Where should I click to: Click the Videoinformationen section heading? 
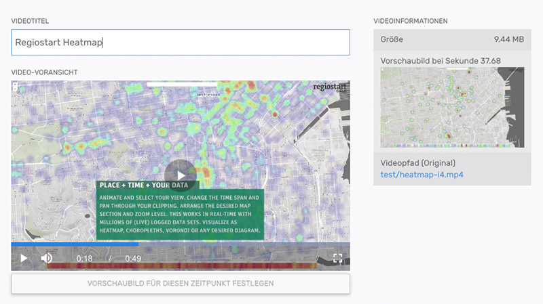pyautogui.click(x=410, y=21)
